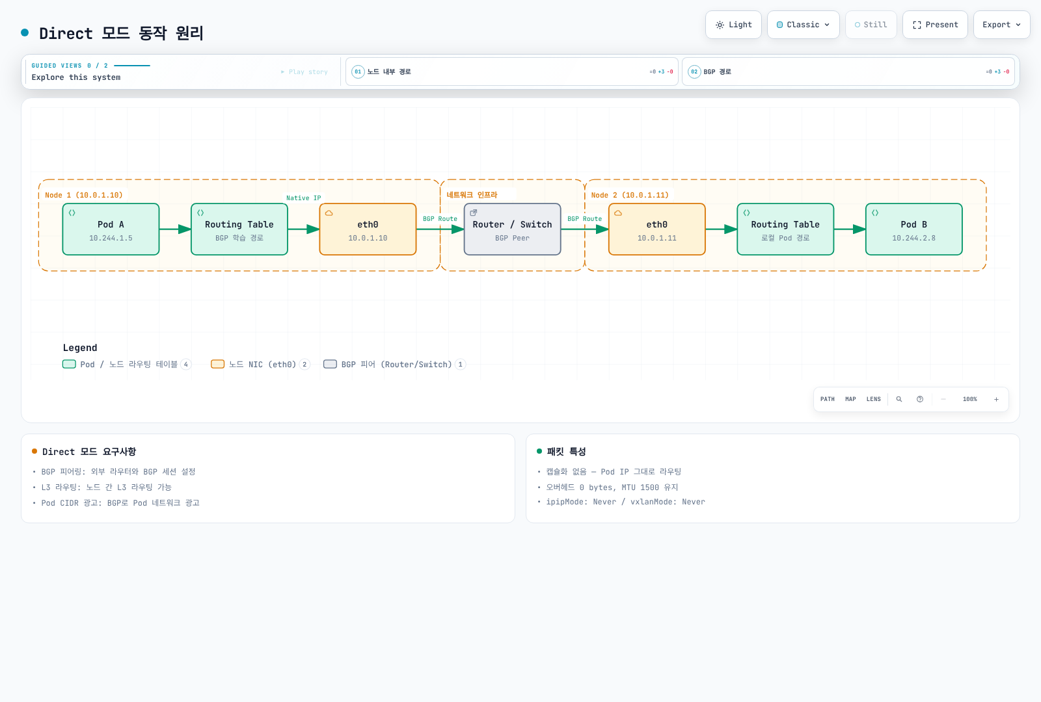The height and width of the screenshot is (702, 1041).
Task: Select Node 1 Routing Table BGP 학습 경로
Action: click(x=239, y=229)
